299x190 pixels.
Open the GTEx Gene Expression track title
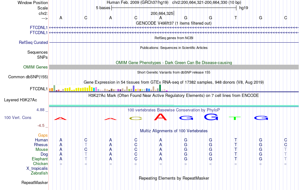click(174, 82)
